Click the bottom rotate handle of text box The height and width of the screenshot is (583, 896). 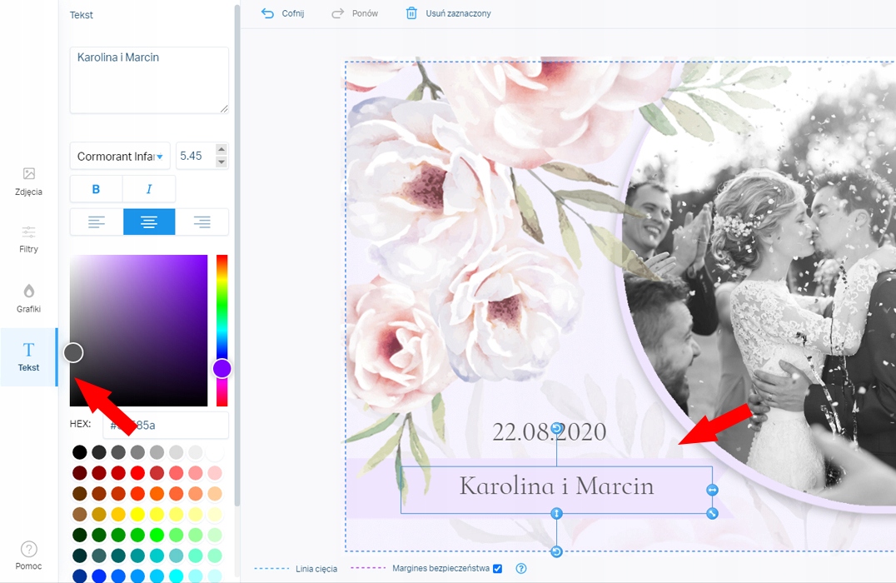(x=556, y=551)
